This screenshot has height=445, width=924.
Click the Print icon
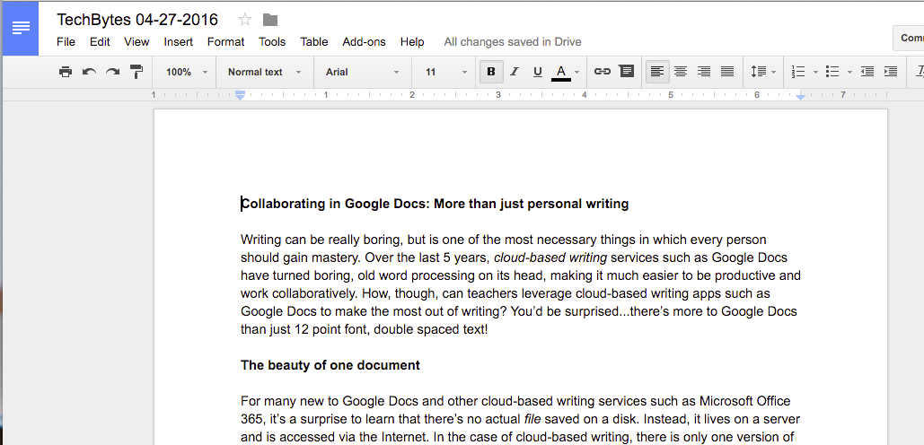pyautogui.click(x=66, y=72)
